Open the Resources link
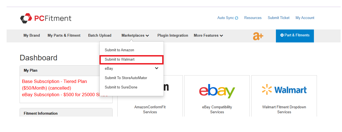The width and height of the screenshot is (342, 132). point(253,18)
